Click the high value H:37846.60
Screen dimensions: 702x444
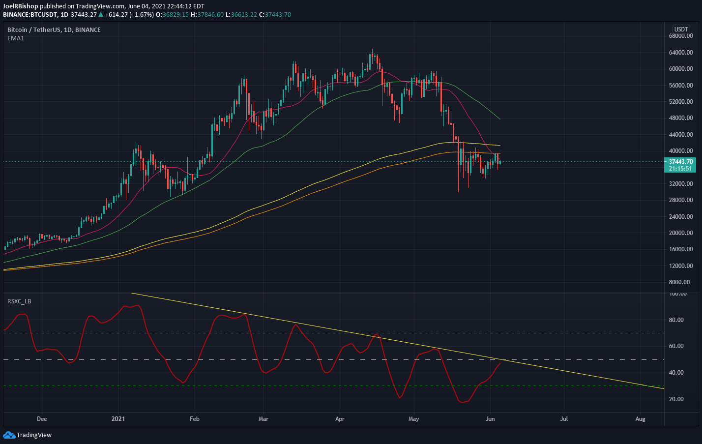tap(207, 15)
